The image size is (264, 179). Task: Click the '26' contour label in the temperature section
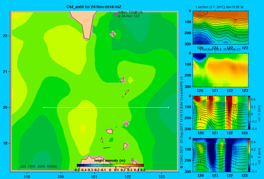click(x=235, y=21)
